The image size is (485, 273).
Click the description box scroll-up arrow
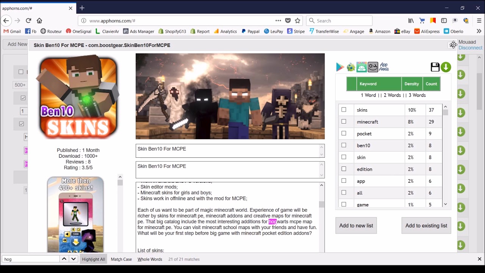tap(322, 185)
